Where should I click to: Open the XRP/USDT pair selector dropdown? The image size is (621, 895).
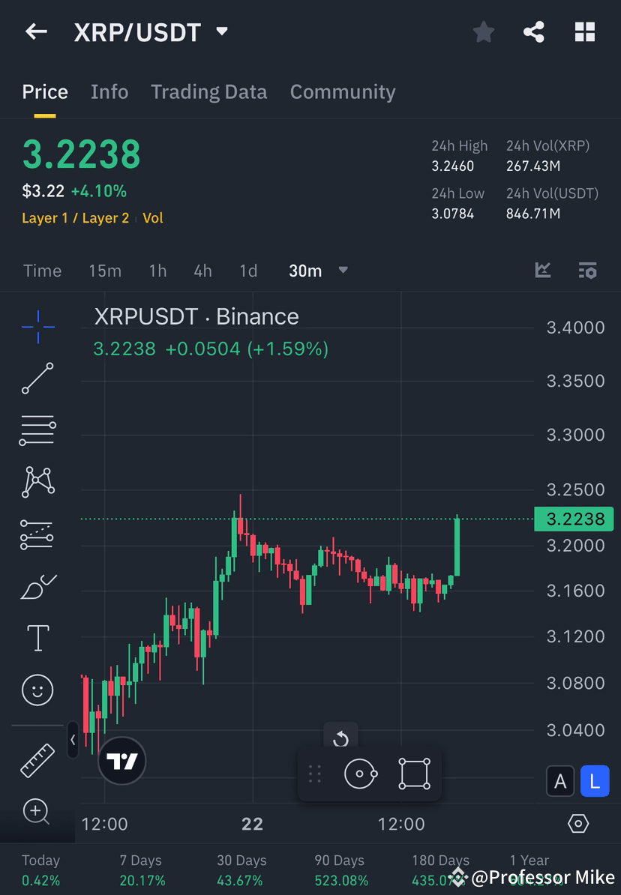tap(221, 31)
